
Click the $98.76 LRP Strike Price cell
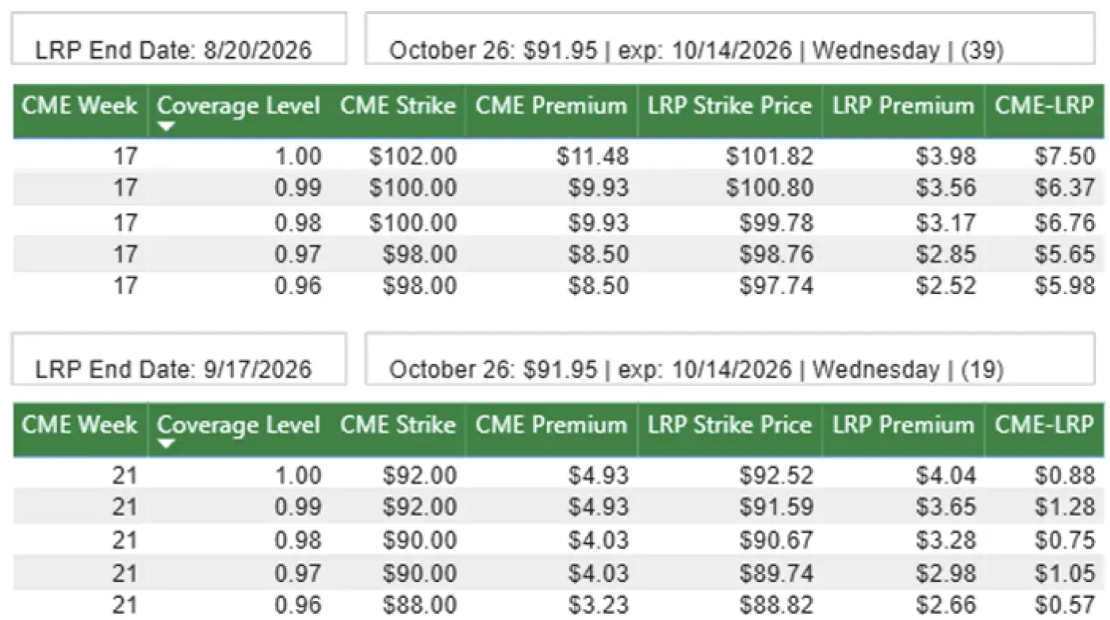click(775, 254)
